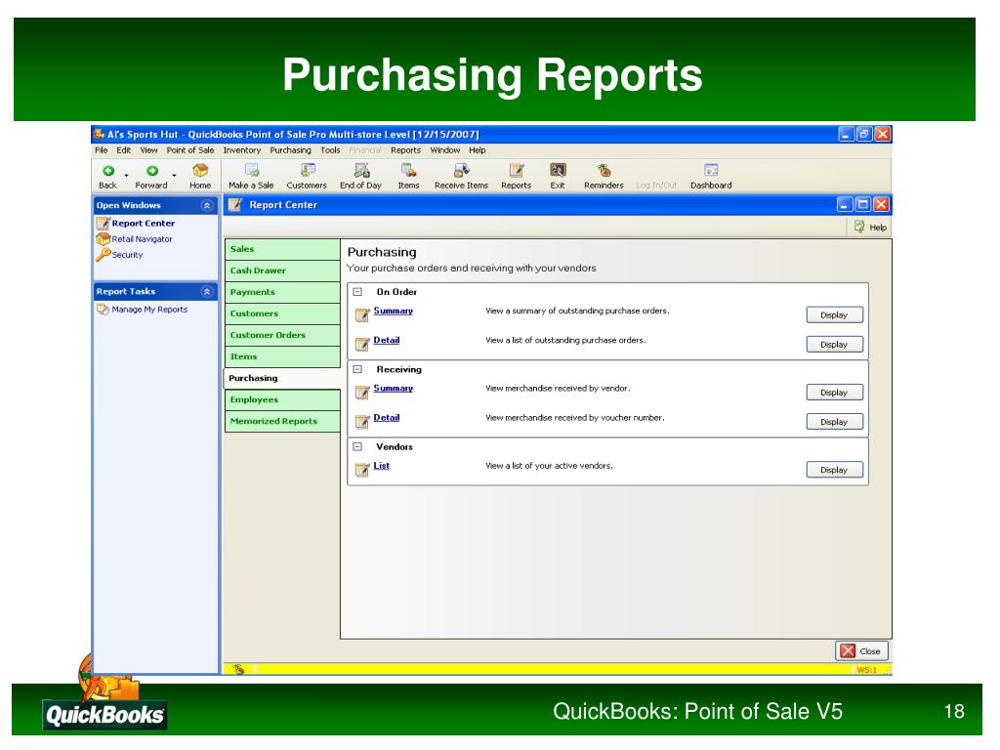Viewport: 1000px width, 750px height.
Task: Open the Reports menu
Action: (x=405, y=150)
